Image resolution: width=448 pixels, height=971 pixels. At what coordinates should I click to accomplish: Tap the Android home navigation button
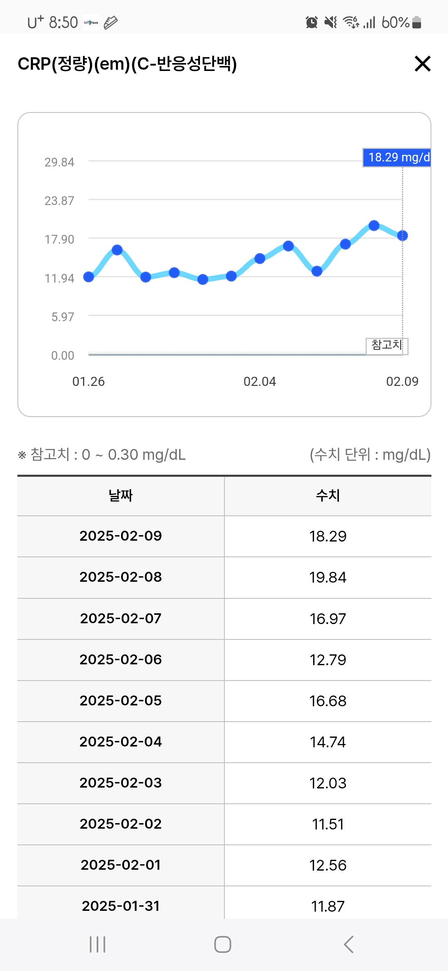223,944
